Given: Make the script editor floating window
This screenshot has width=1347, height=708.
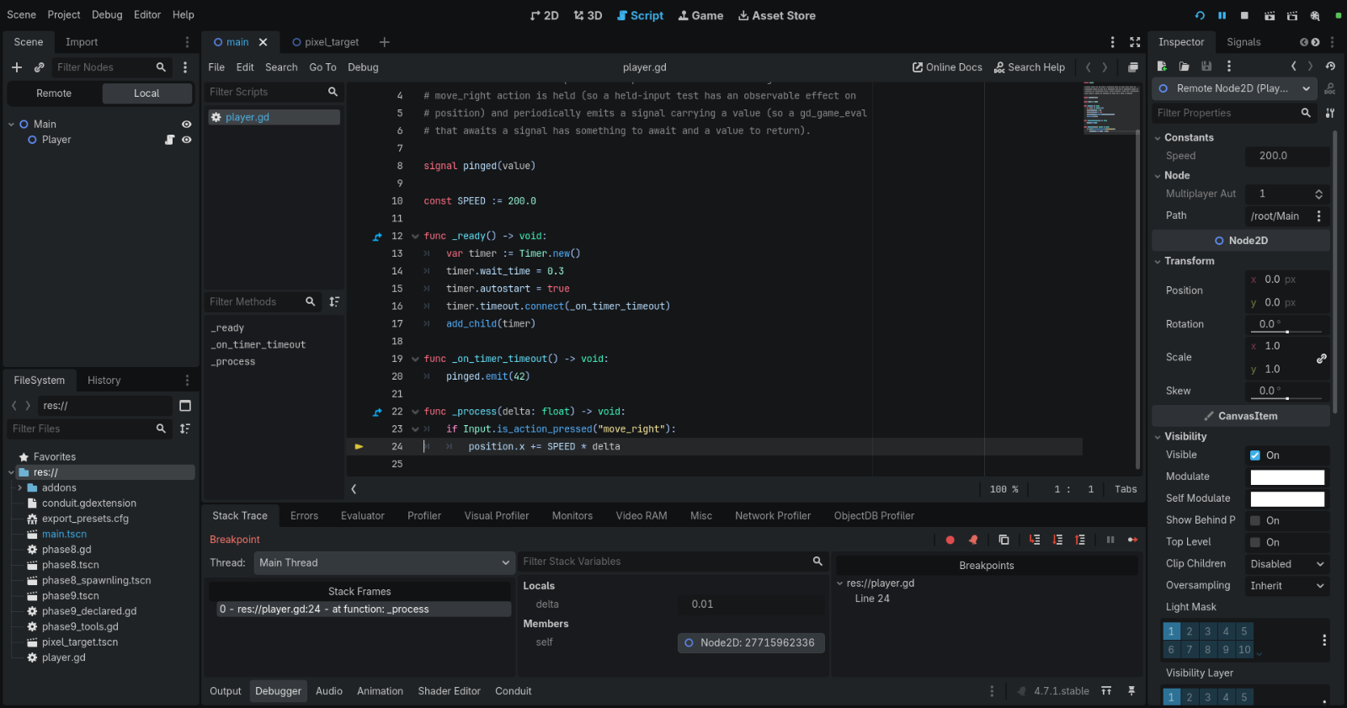Looking at the screenshot, I should [1133, 67].
